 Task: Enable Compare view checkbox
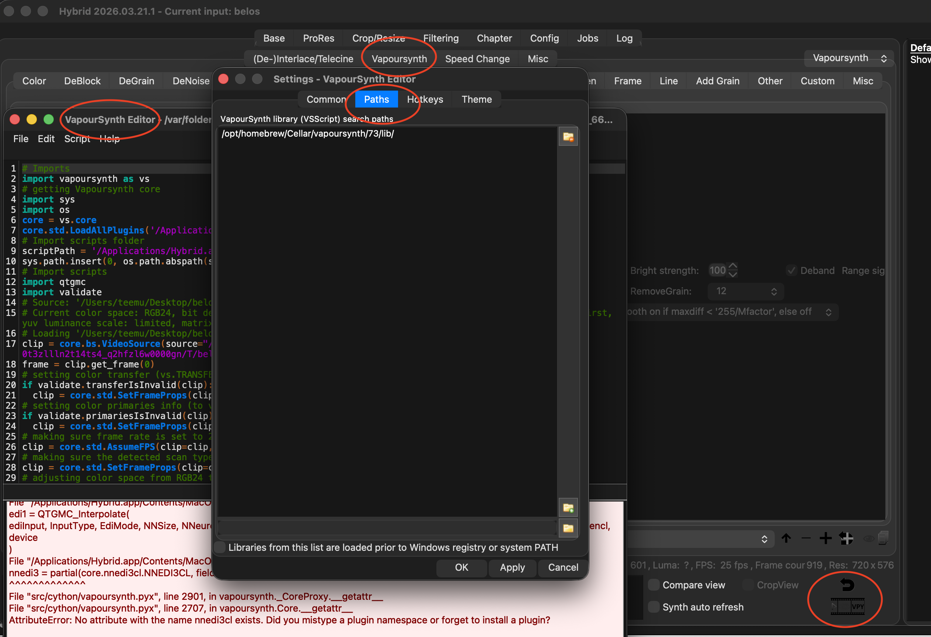coord(653,585)
